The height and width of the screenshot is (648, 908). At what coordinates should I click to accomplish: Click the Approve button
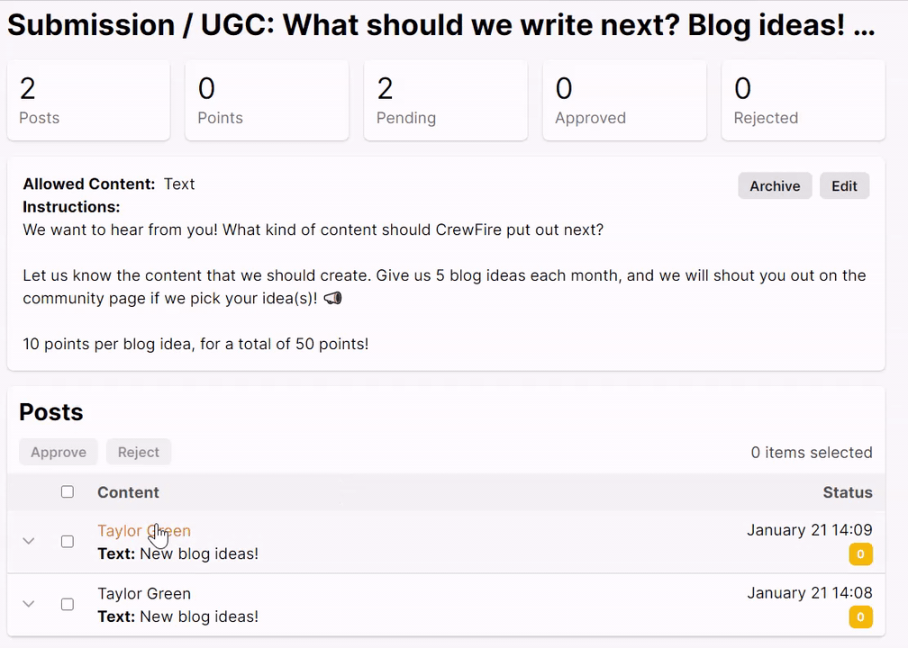(x=59, y=452)
